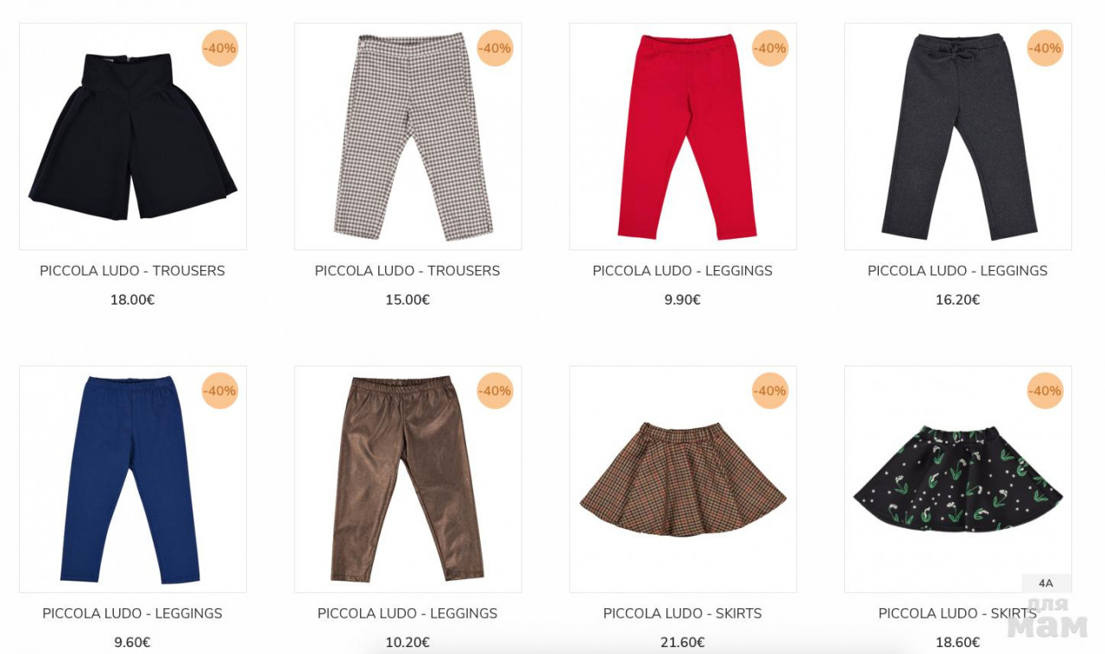Viewport: 1105px width, 654px height.
Task: Open the Piccola Ludo Leggings link priced 9.90€
Action: coord(683,271)
